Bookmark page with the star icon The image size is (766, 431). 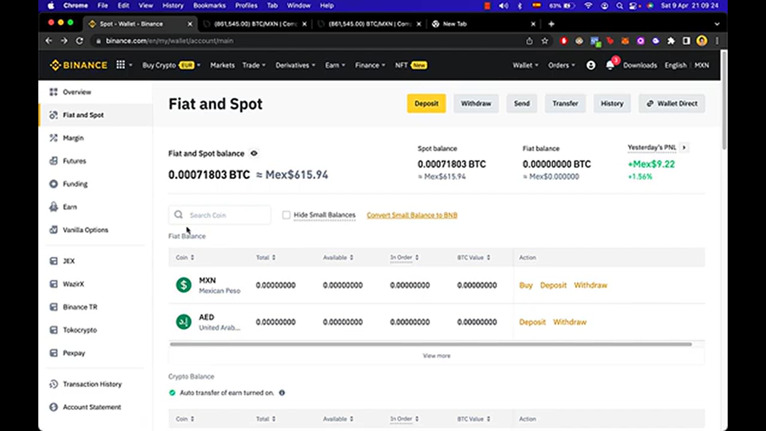point(545,41)
